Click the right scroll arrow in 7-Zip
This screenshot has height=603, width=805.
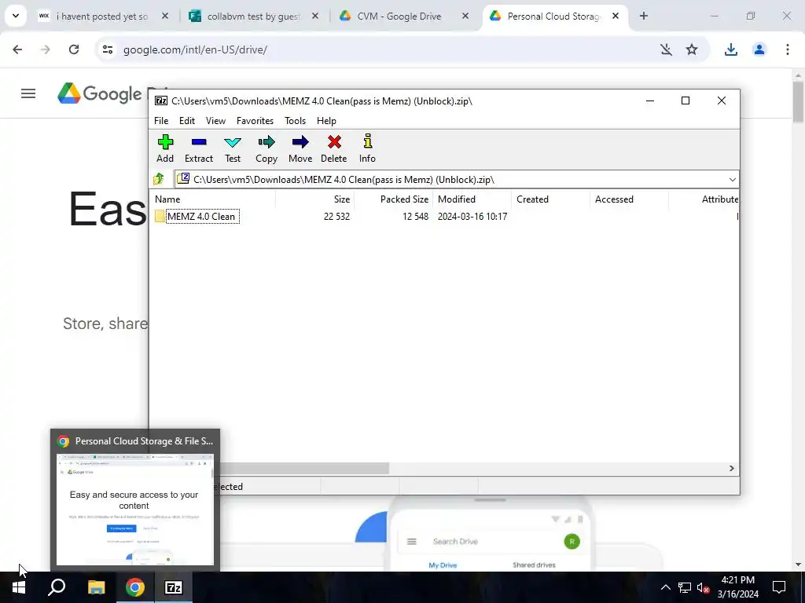coord(732,468)
